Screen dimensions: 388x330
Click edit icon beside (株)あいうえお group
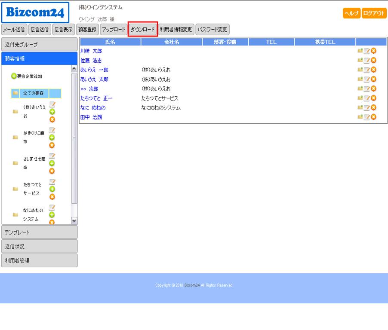click(52, 104)
